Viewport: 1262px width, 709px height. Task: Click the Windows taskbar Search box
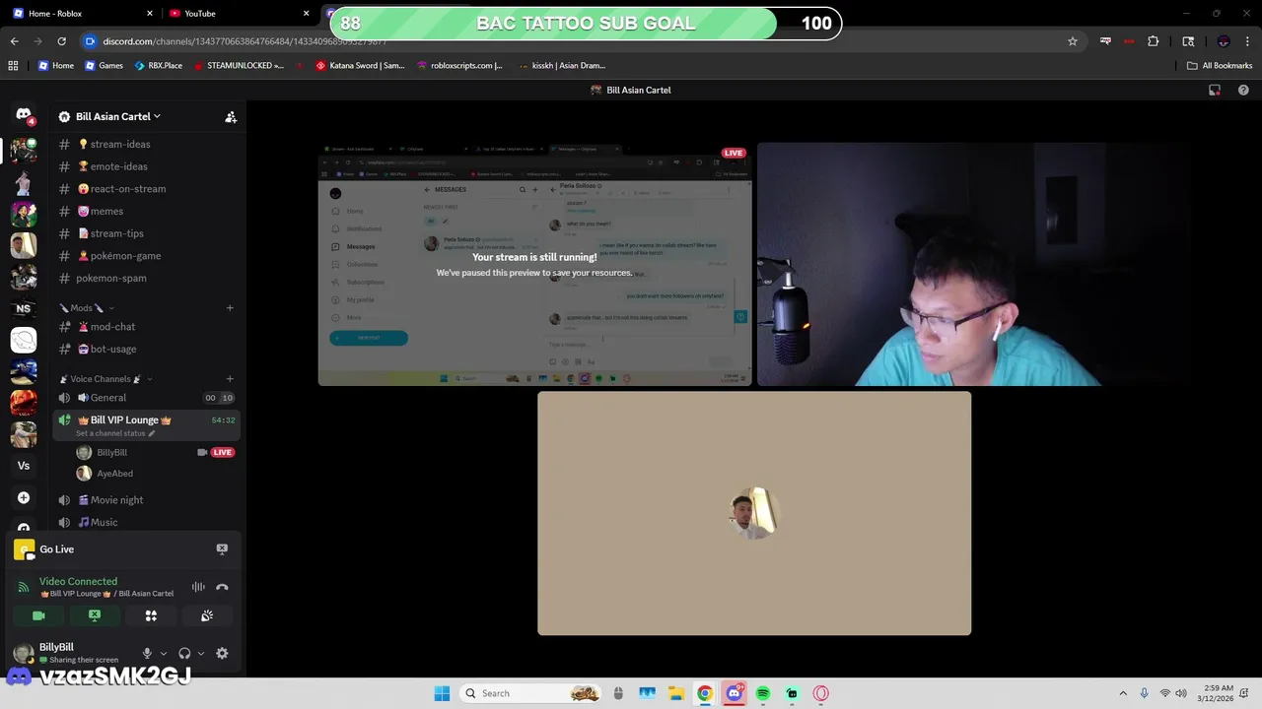tap(532, 693)
